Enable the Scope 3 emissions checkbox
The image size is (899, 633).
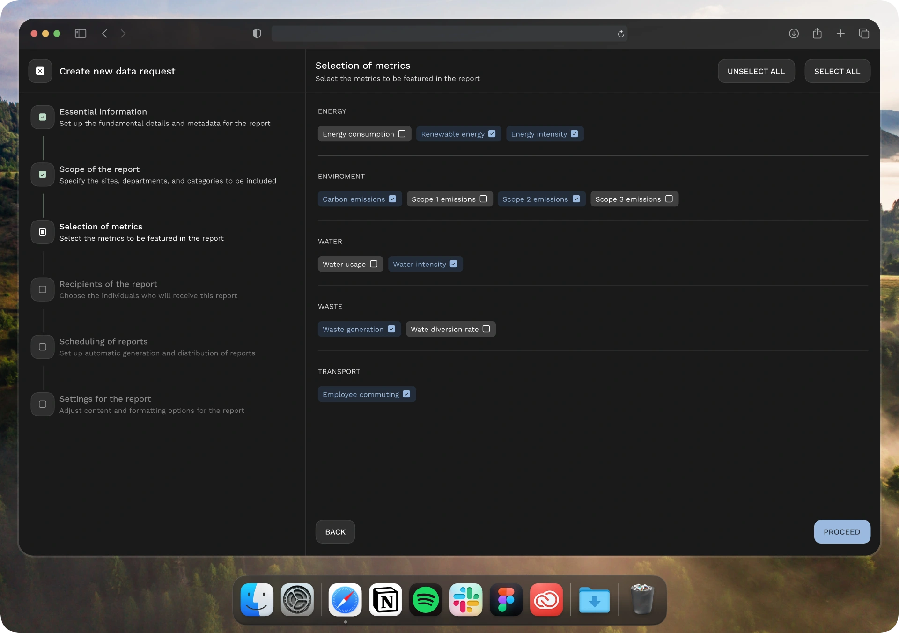[x=669, y=199]
